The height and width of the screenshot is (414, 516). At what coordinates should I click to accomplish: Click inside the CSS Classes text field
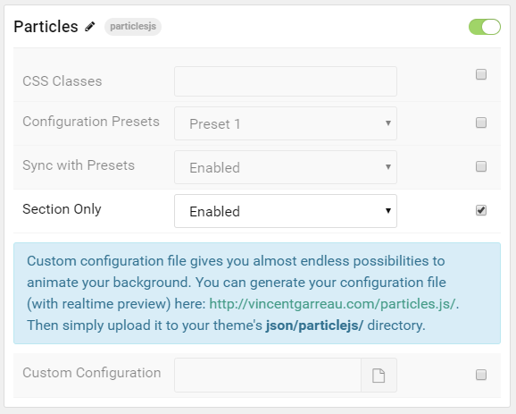coord(286,81)
